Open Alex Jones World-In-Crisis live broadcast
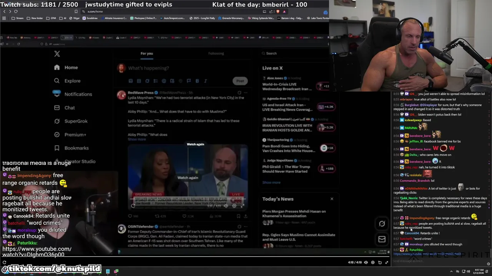The width and height of the screenshot is (492, 276). pyautogui.click(x=296, y=84)
